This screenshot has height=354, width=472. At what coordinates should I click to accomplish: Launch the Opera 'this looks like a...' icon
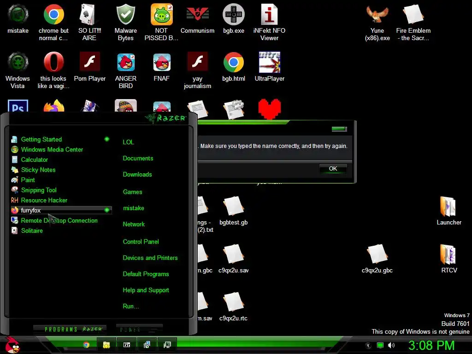tap(53, 62)
